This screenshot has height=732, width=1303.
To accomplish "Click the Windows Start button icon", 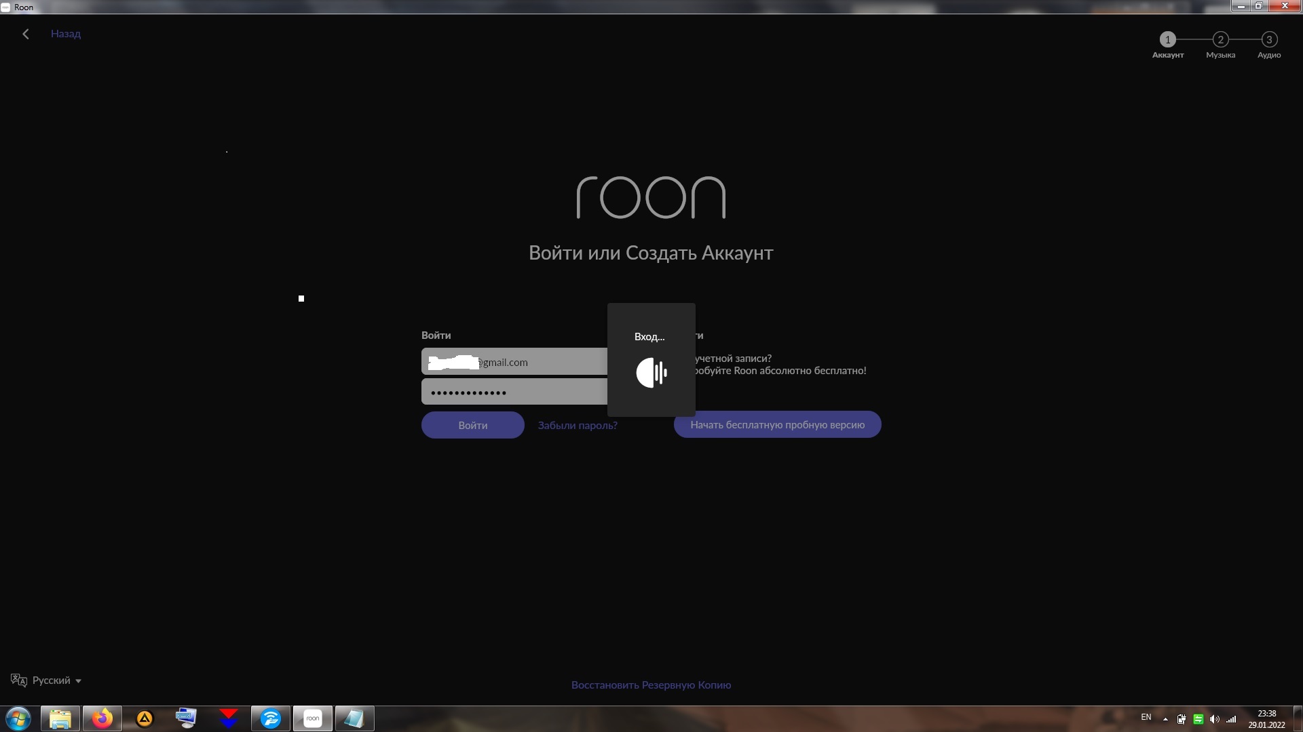I will [x=17, y=718].
